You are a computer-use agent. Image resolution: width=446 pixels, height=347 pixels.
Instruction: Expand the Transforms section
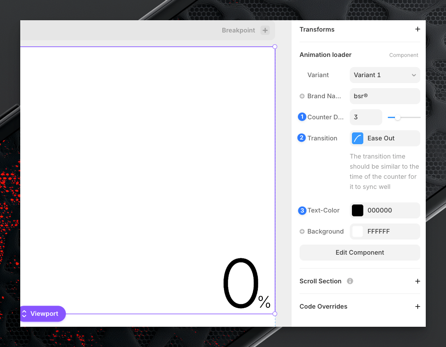(417, 30)
